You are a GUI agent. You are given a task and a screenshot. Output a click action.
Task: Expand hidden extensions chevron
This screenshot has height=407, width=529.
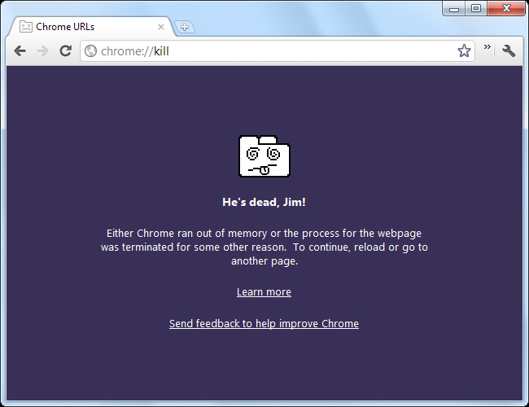[x=487, y=47]
